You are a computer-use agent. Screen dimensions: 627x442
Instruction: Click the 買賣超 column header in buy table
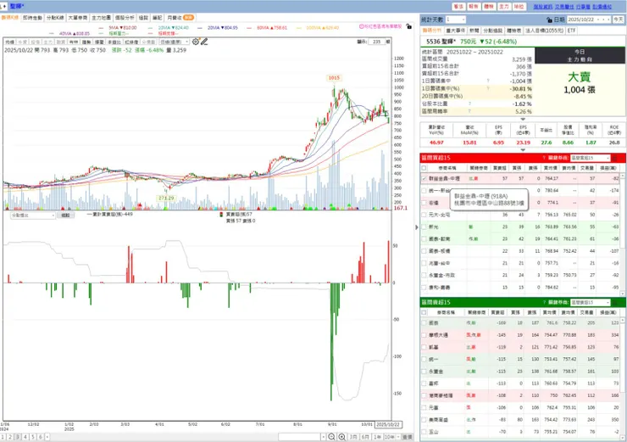pyautogui.click(x=499, y=168)
